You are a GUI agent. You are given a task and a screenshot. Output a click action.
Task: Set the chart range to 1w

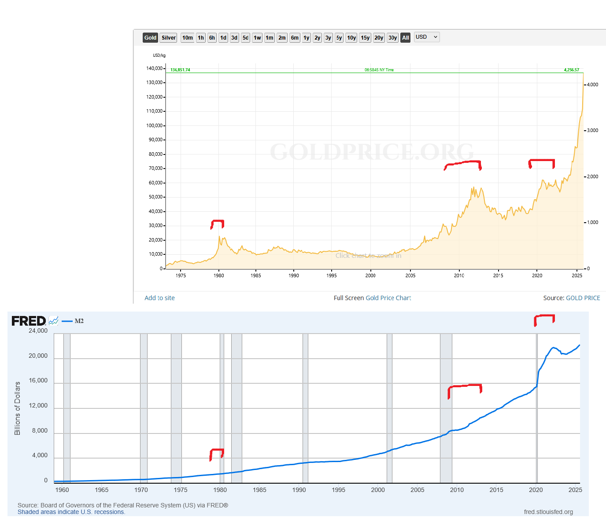(258, 38)
